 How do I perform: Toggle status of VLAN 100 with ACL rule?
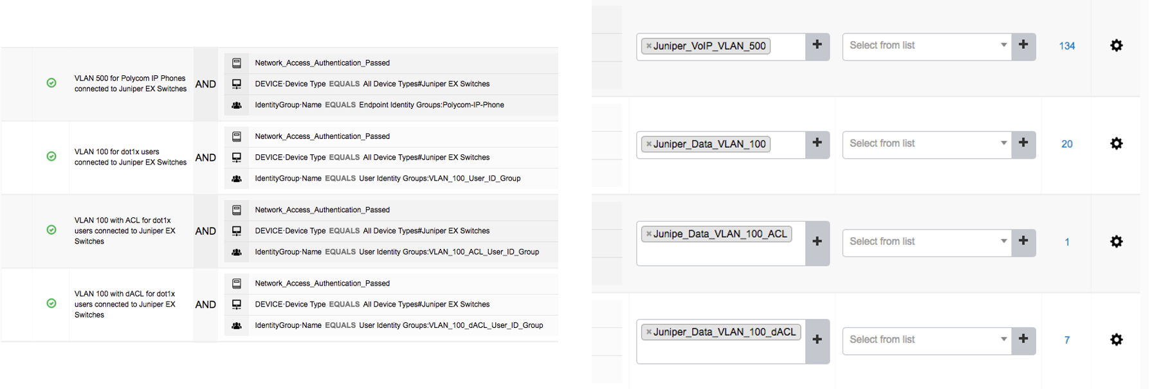[x=51, y=230]
